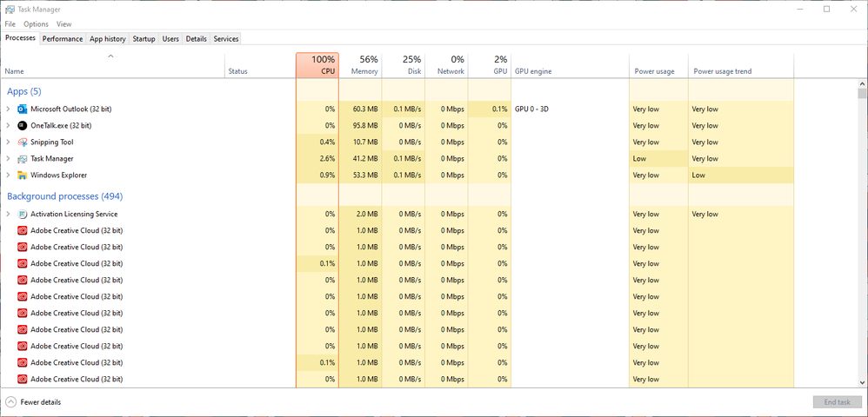This screenshot has width=868, height=417.
Task: Select the Apps (5) group header
Action: tap(24, 91)
